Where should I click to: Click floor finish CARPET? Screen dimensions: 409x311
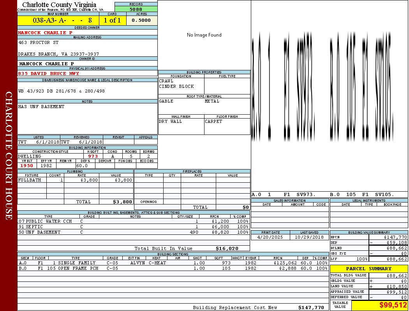coord(213,122)
